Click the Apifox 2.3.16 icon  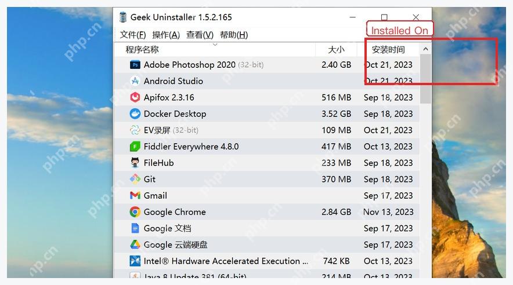135,97
